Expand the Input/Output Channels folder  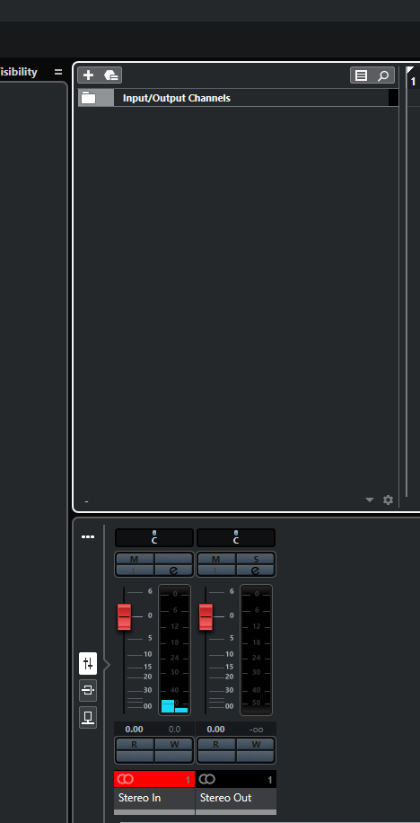point(89,98)
